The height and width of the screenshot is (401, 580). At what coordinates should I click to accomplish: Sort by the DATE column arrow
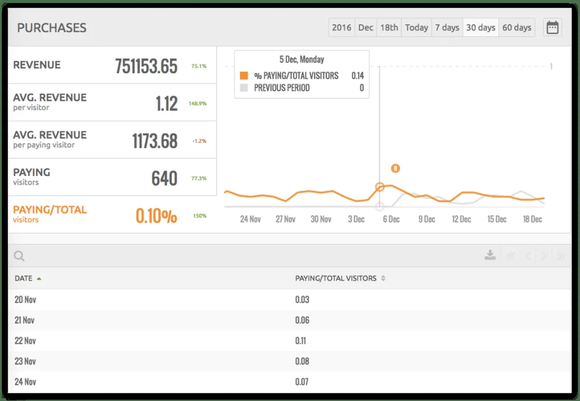[39, 279]
